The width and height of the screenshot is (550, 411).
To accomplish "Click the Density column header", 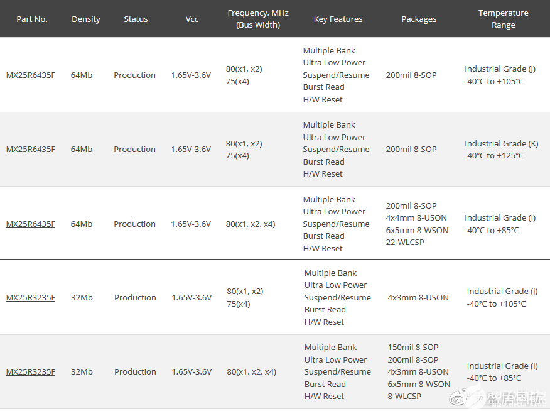I will pos(86,19).
